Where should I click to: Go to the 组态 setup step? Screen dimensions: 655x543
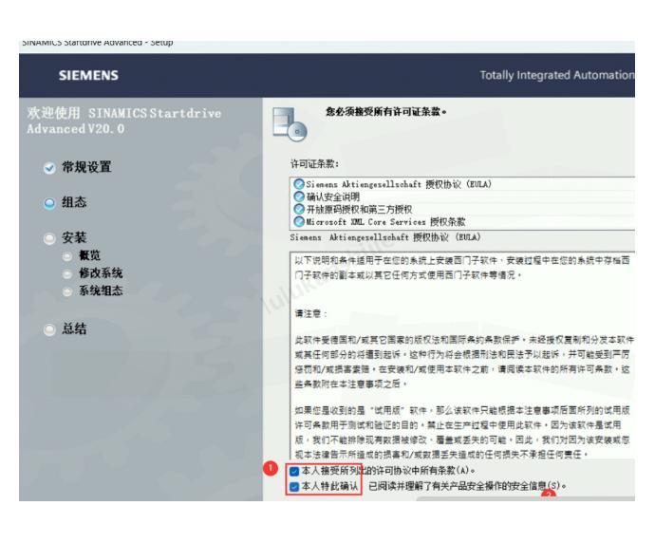point(74,202)
